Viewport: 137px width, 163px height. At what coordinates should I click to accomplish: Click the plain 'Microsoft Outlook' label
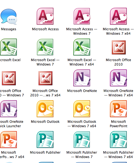click(x=45, y=122)
